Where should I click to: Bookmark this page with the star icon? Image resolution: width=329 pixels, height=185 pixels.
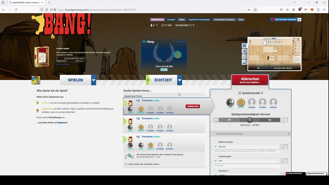pos(255,10)
